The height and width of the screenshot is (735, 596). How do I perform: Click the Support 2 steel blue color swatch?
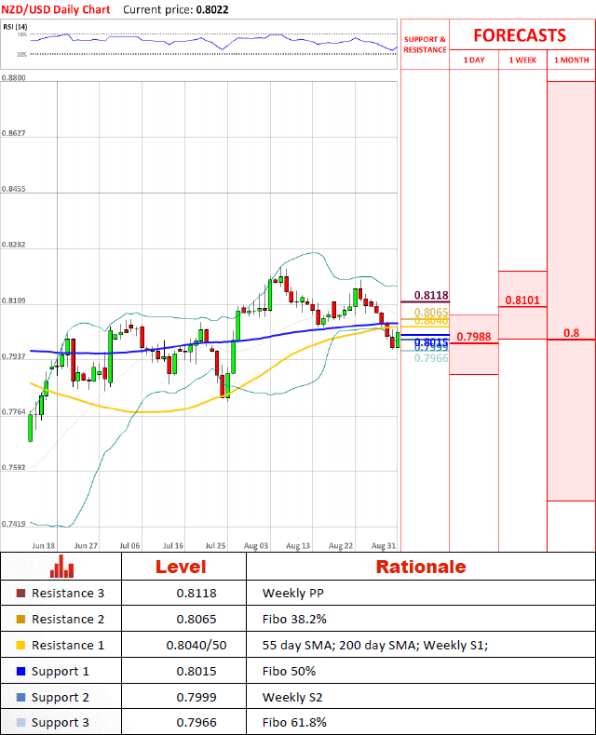pyautogui.click(x=21, y=697)
